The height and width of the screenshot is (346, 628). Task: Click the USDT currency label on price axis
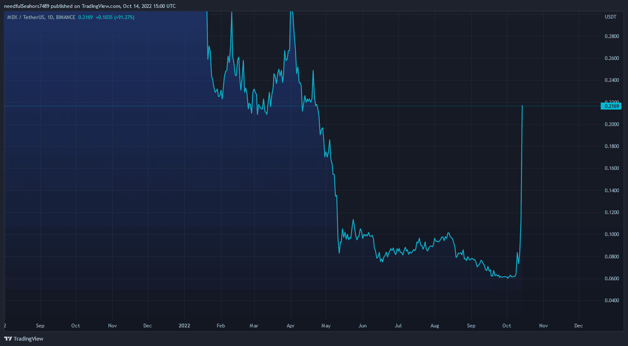pos(610,17)
